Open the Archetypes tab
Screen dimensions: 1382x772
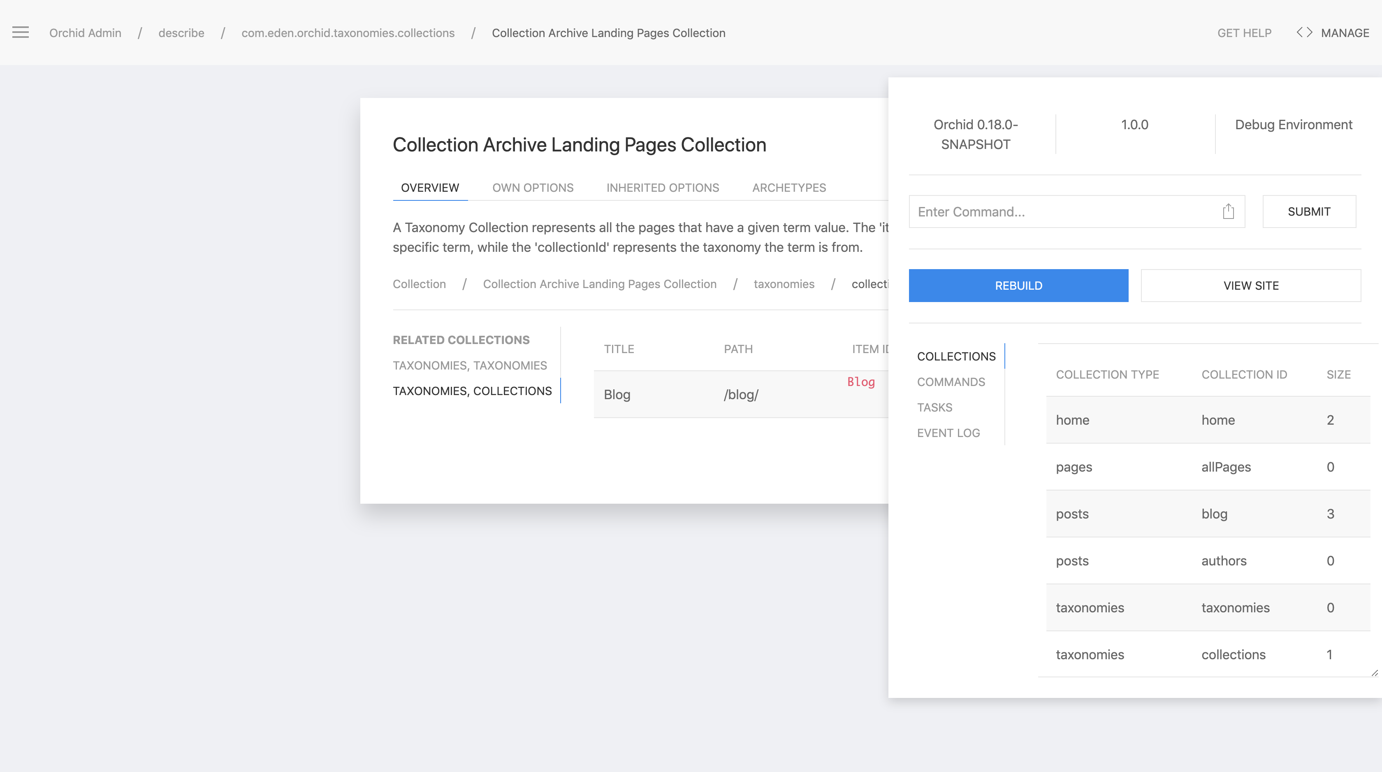pos(788,187)
